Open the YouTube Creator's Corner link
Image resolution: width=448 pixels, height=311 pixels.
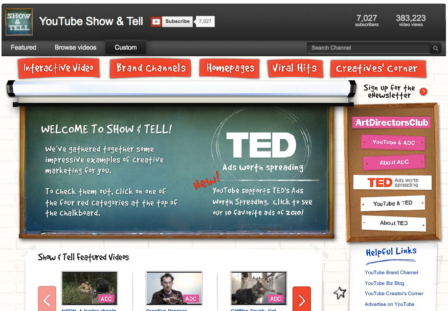pyautogui.click(x=394, y=294)
